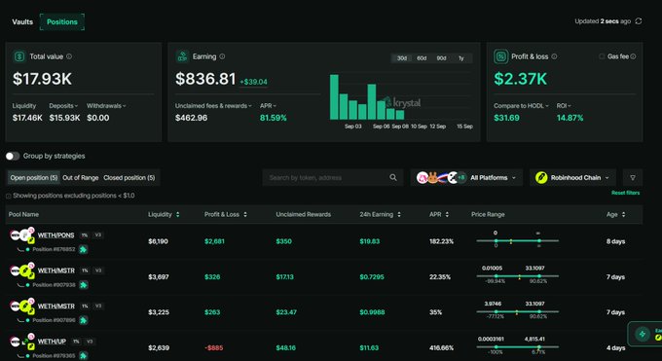Click the +$39.04 earning change value
Screen dimensions: 662x361
point(253,82)
